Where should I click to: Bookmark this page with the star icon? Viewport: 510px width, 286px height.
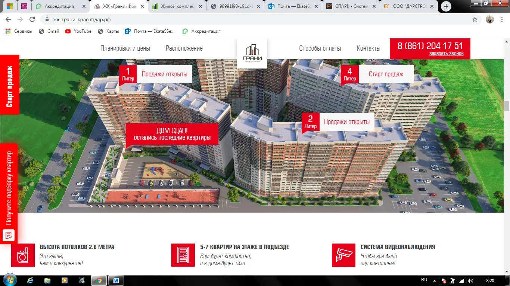pos(475,20)
